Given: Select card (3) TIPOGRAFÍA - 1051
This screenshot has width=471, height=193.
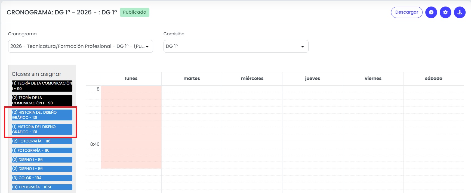Looking at the screenshot, I should point(42,187).
